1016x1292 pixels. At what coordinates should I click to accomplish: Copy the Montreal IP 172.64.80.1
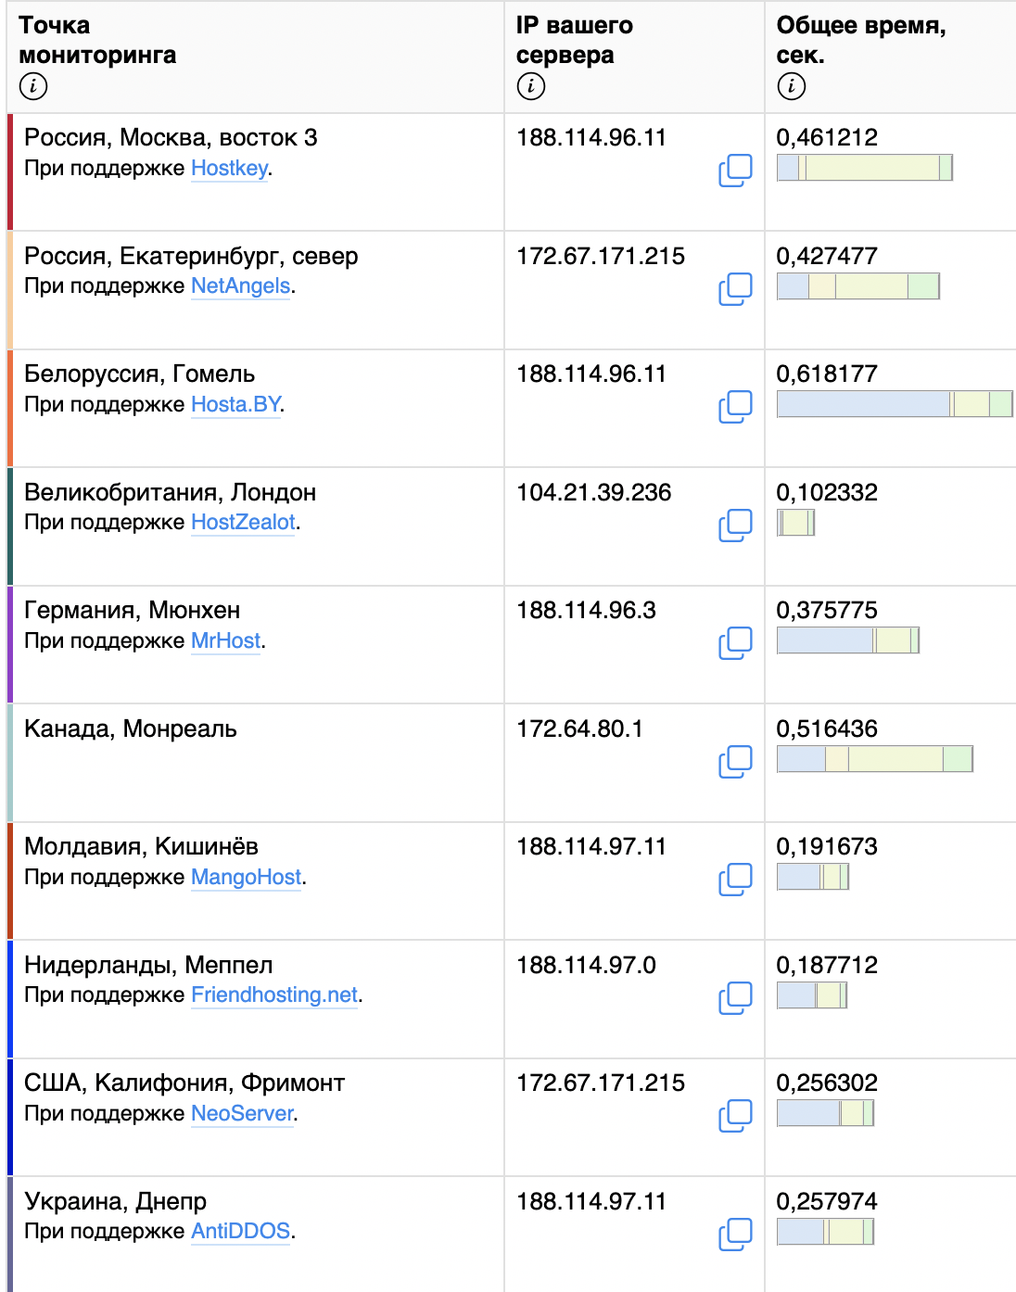(x=735, y=762)
